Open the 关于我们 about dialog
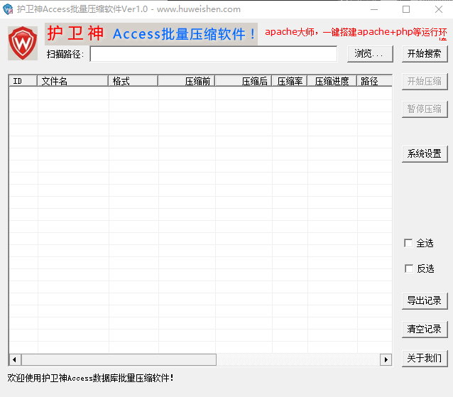 pyautogui.click(x=424, y=358)
